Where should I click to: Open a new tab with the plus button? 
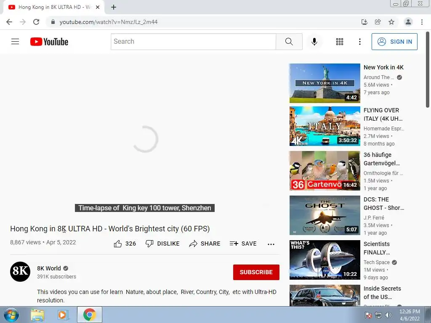pos(114,8)
